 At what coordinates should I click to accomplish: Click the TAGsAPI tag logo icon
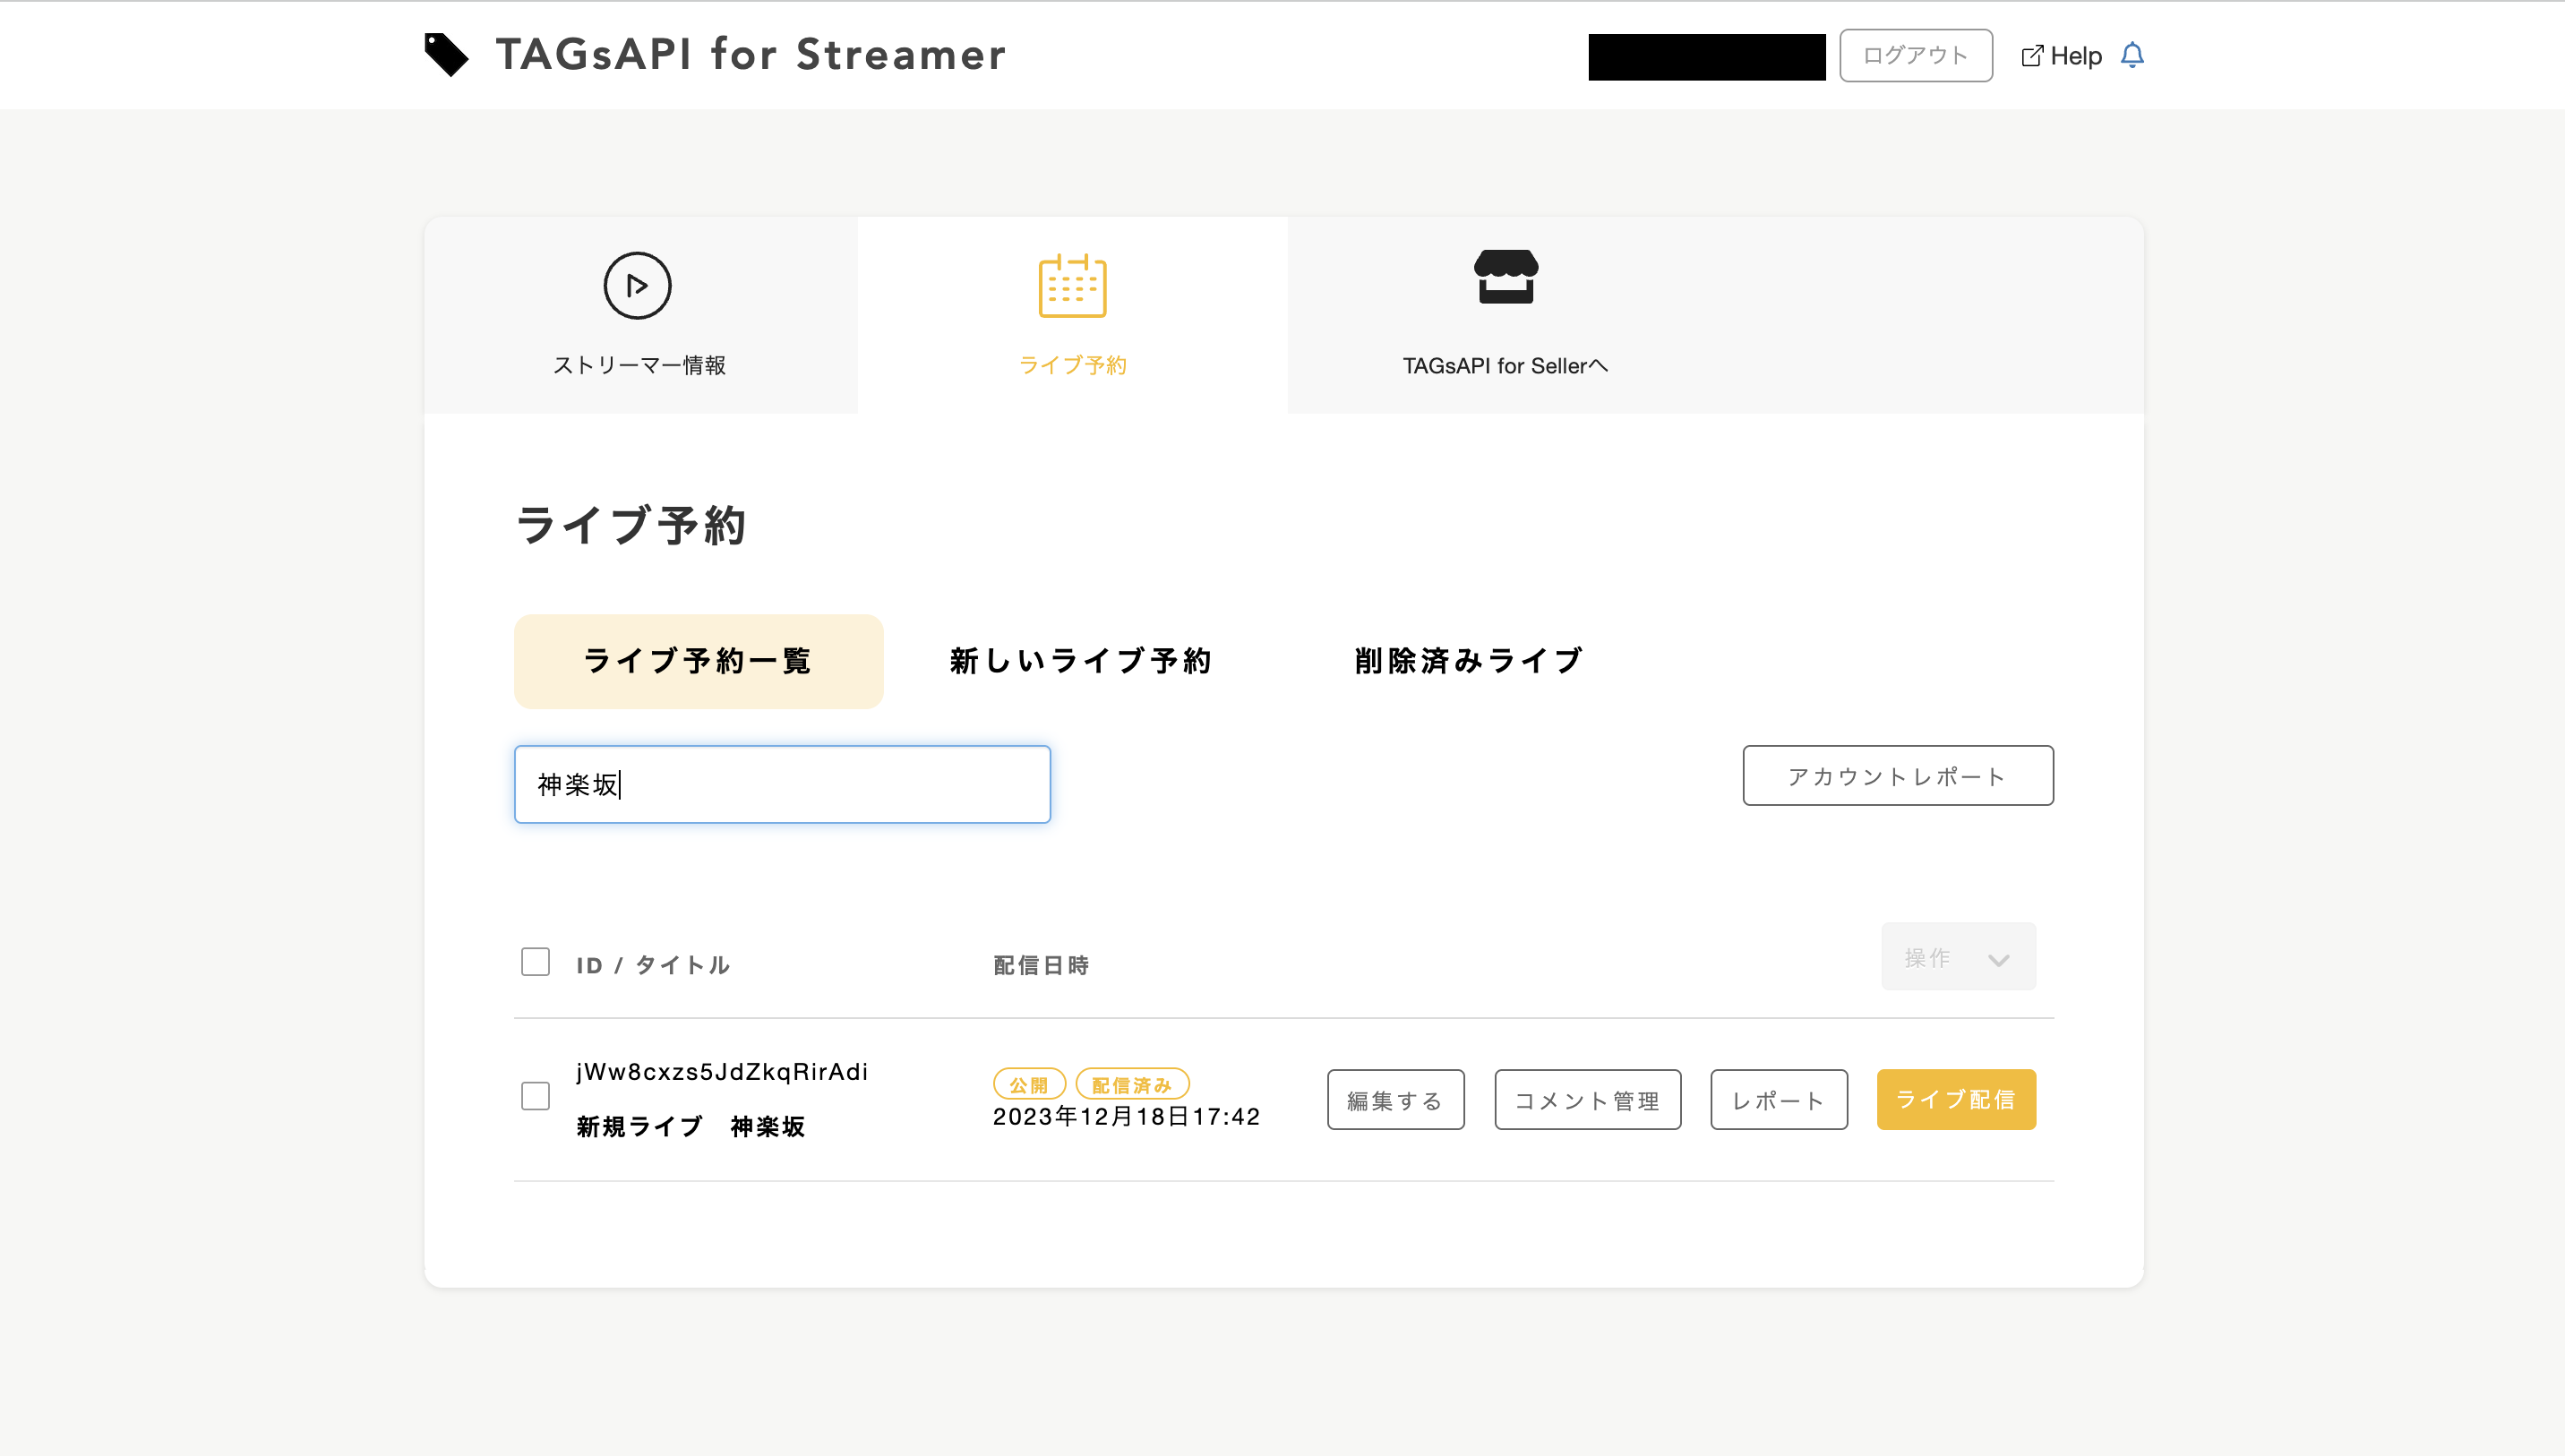click(x=446, y=54)
